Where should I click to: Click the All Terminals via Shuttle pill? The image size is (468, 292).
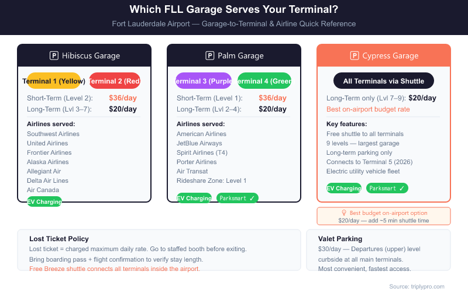tap(383, 81)
